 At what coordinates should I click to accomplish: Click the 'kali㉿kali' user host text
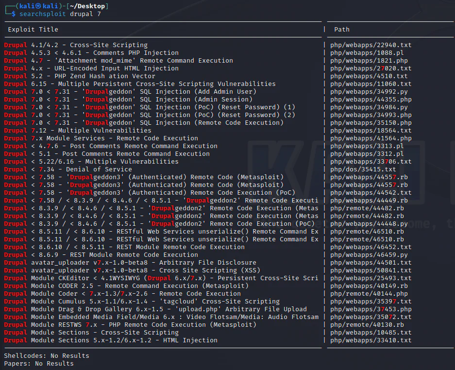click(38, 6)
